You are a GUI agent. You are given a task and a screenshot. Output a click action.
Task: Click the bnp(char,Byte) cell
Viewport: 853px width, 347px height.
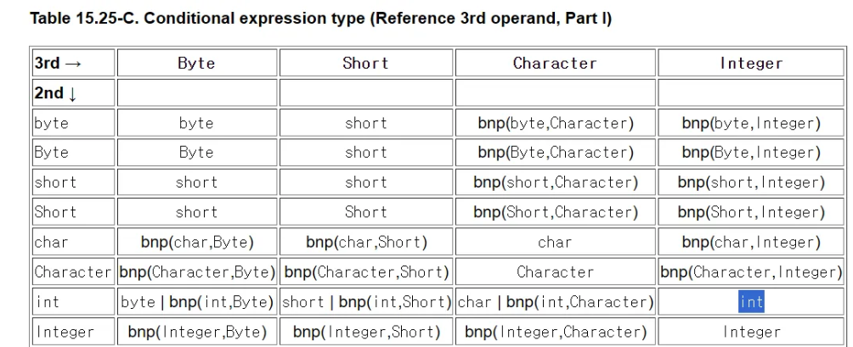pos(197,242)
